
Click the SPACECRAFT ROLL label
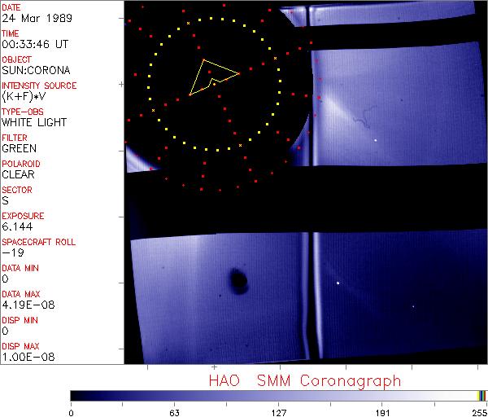pos(38,242)
